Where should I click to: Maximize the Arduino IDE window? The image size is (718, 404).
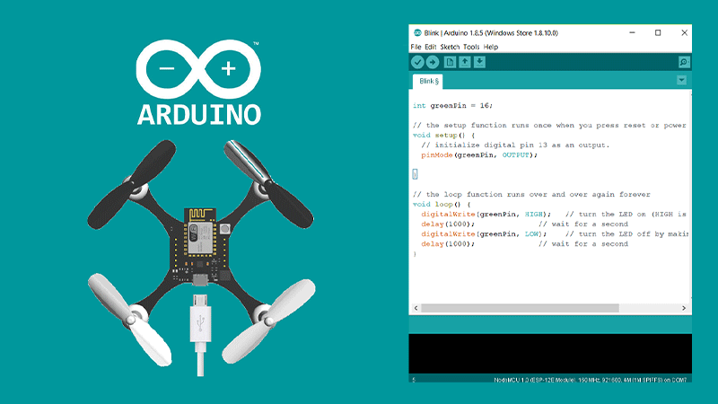coord(658,33)
